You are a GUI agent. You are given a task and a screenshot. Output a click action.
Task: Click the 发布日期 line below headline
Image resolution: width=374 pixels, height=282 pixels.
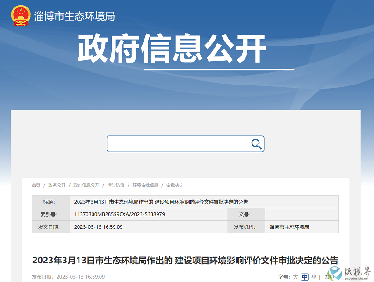point(68,277)
